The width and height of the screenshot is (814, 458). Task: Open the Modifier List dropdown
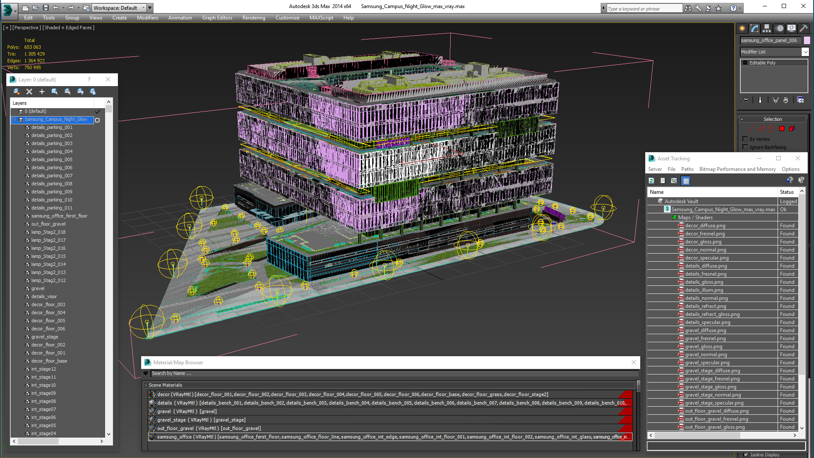pyautogui.click(x=805, y=52)
